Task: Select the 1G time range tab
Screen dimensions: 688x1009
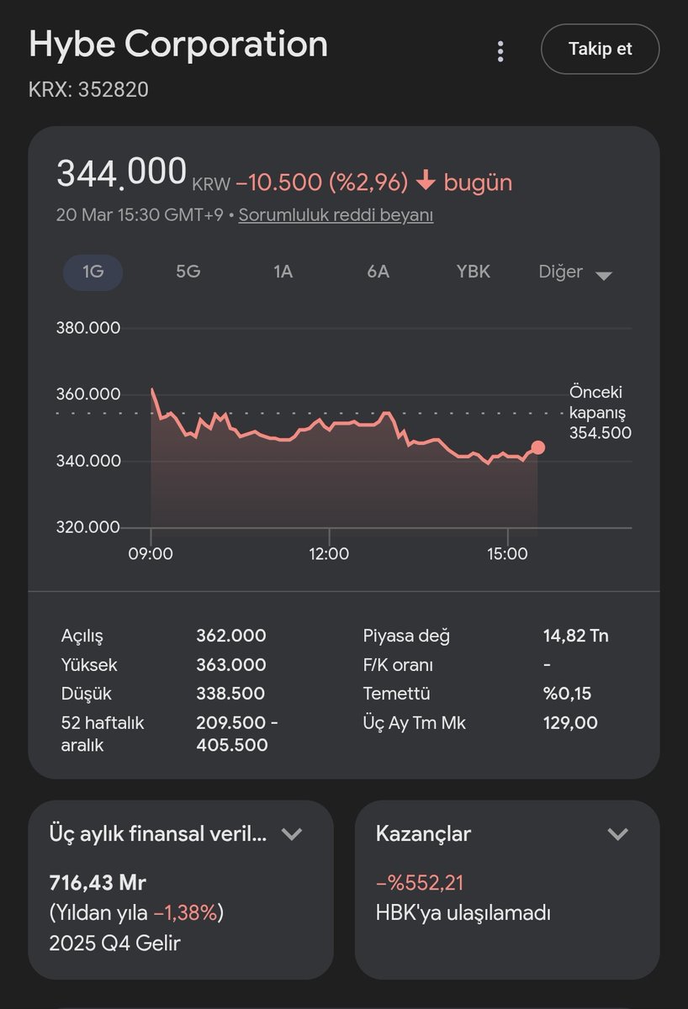Action: click(x=93, y=272)
